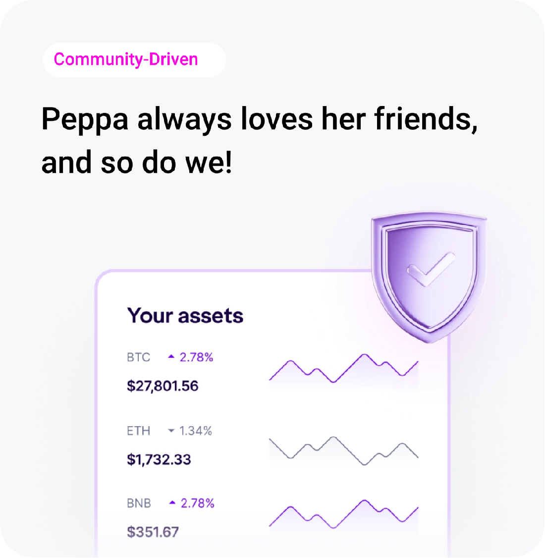Viewport: 545px width, 558px height.
Task: Click the BTC 2.78% change value
Action: 196,357
